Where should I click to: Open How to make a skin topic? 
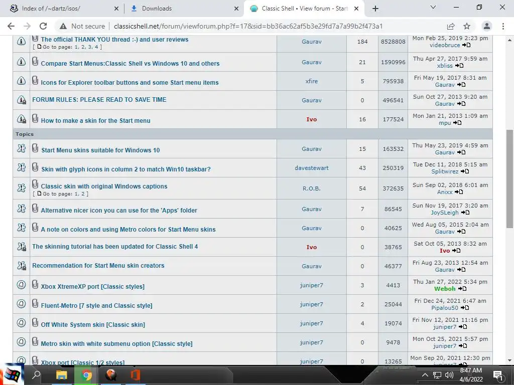pyautogui.click(x=96, y=120)
